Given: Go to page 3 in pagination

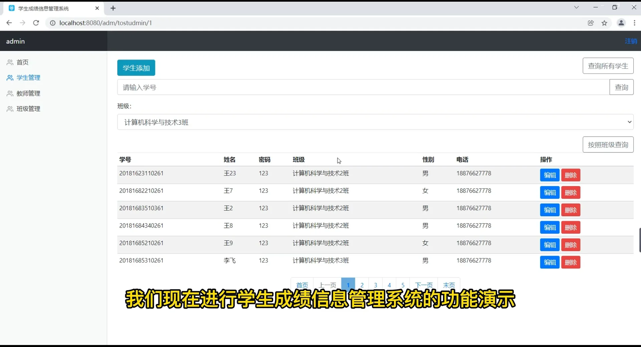Looking at the screenshot, I should (376, 285).
